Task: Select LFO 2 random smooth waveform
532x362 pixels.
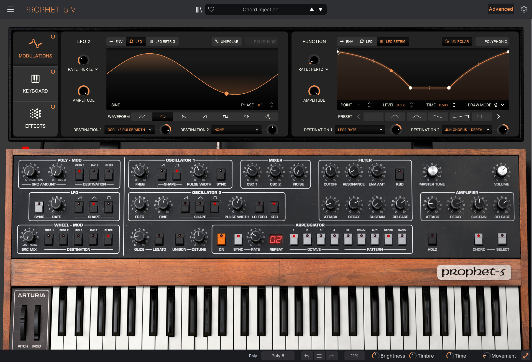Action: tap(267, 117)
